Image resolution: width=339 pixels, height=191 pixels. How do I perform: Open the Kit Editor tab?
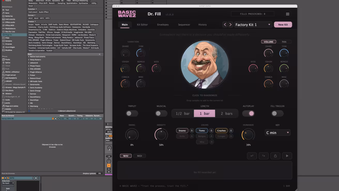click(142, 25)
